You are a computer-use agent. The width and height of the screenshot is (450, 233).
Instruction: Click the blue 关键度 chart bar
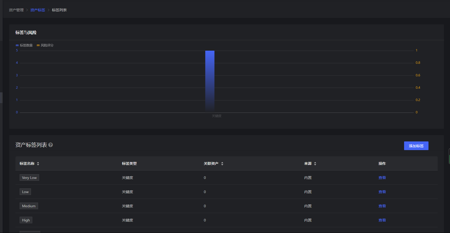[x=210, y=81]
